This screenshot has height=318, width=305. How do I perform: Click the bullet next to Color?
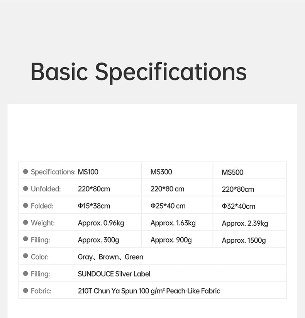[x=25, y=256]
